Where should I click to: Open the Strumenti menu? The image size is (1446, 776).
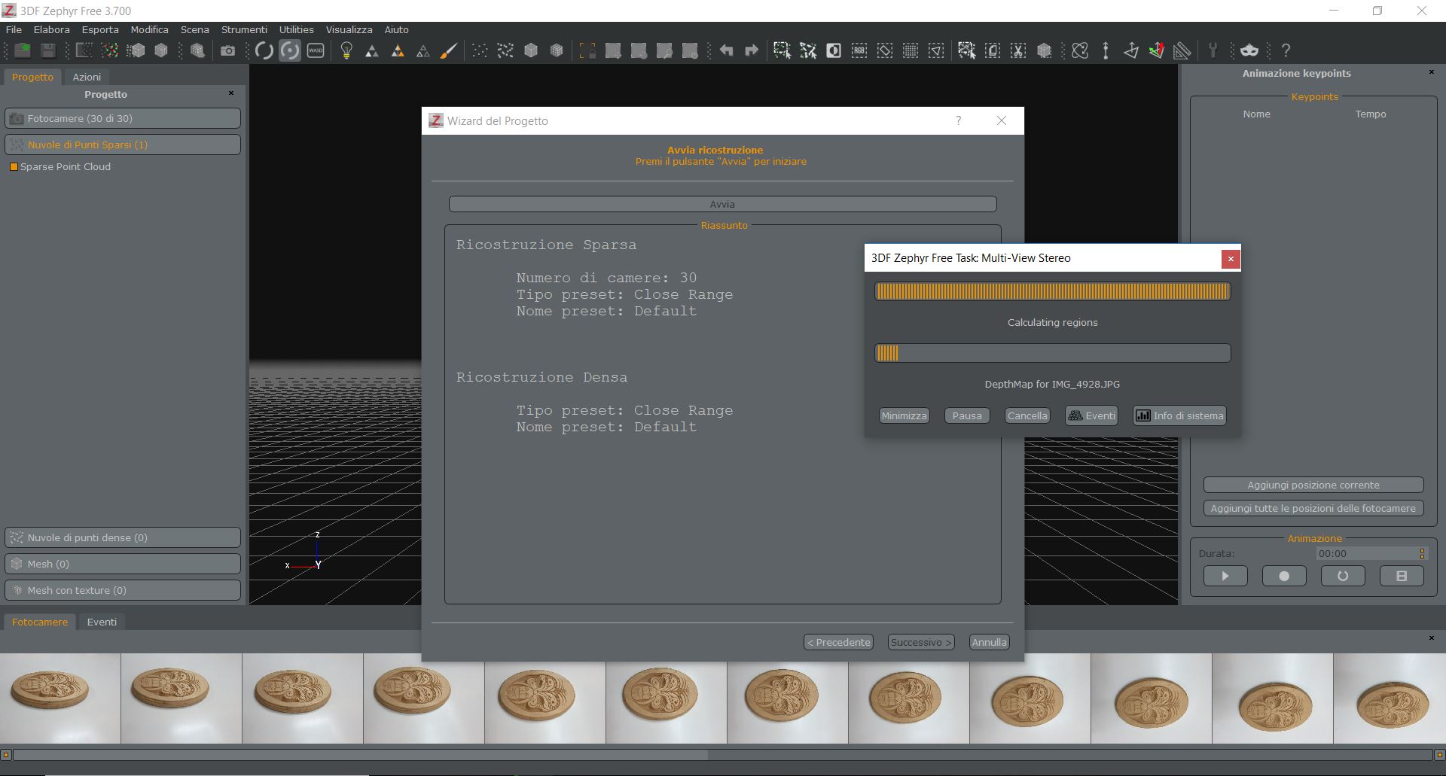coord(244,29)
